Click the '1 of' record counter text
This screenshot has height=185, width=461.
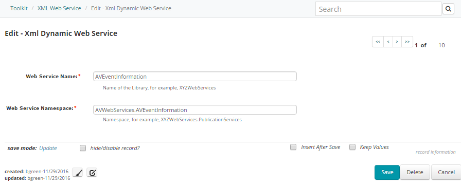[x=421, y=45]
